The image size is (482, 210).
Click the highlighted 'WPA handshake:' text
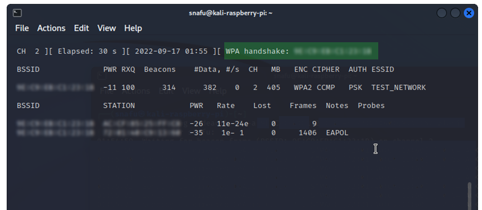(258, 52)
